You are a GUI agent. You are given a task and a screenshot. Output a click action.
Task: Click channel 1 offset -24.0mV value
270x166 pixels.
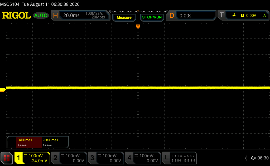tap(39, 161)
